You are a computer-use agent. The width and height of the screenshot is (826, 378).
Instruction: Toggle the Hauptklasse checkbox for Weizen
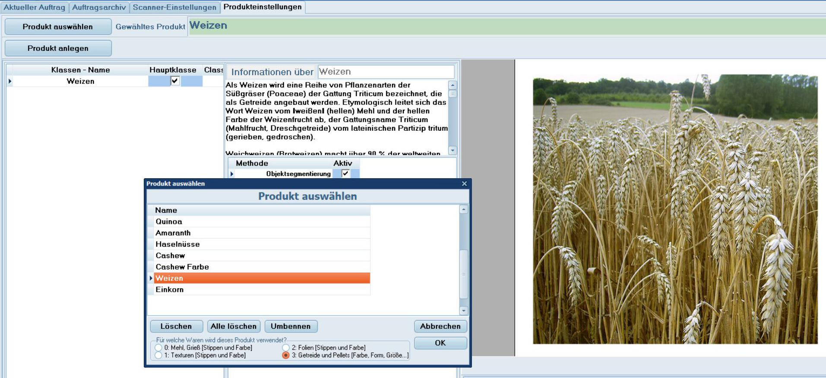pos(175,81)
